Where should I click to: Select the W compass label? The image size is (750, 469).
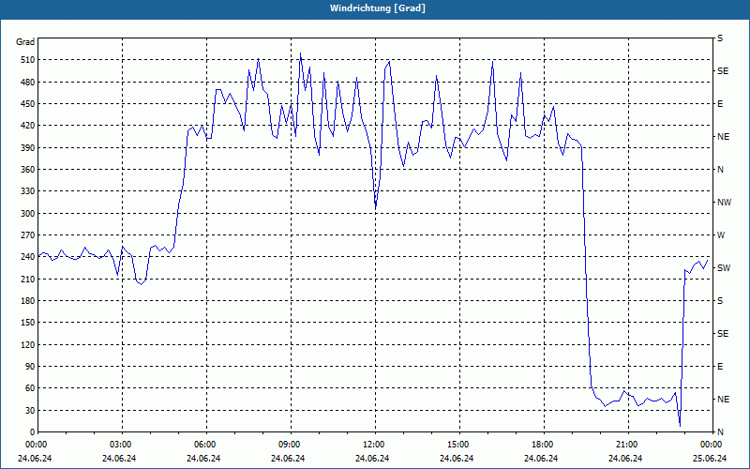(x=721, y=235)
